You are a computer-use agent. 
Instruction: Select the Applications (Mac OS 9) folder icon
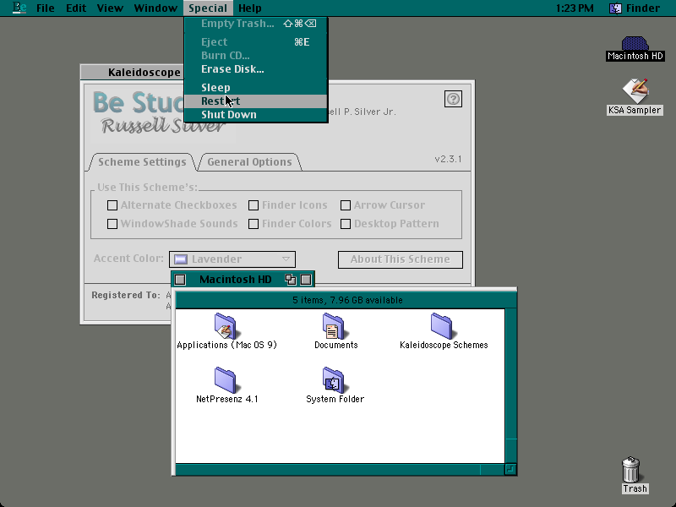(226, 325)
